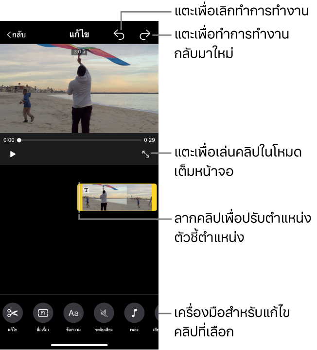Open the Aa ข้อความ text tool
The height and width of the screenshot is (350, 317).
point(73,313)
